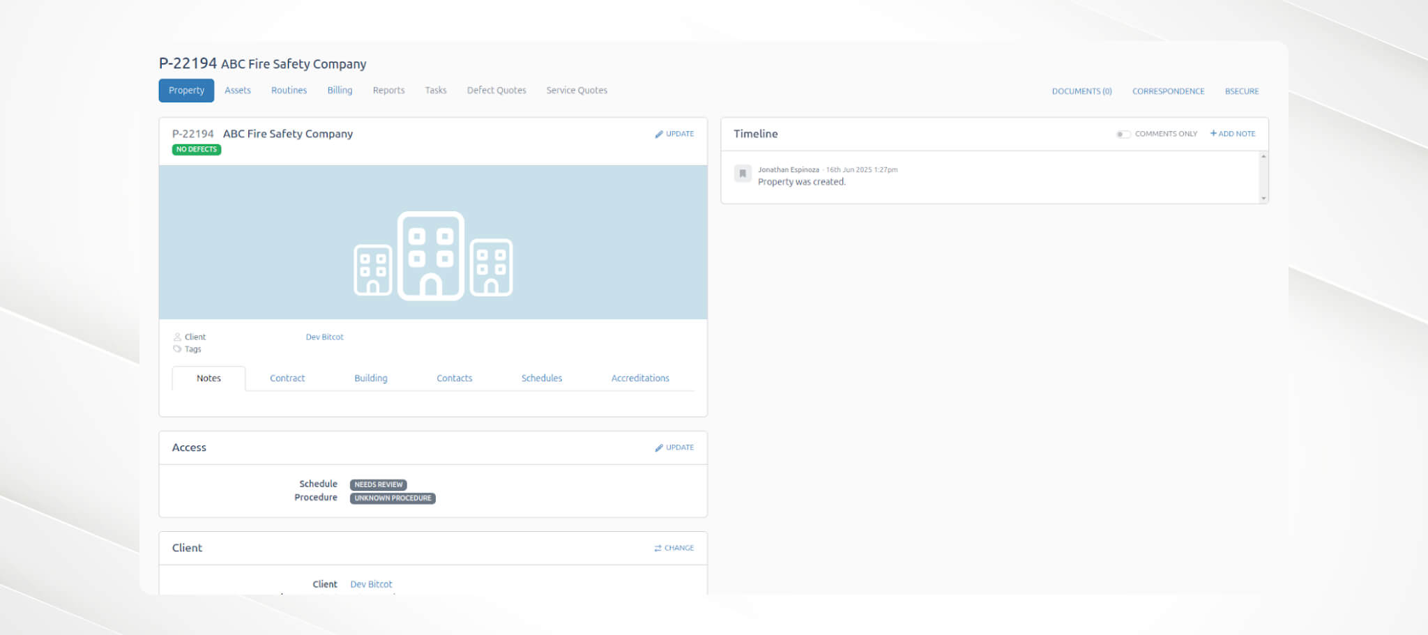Click the Change swap icon in Client section
The height and width of the screenshot is (635, 1428).
[656, 548]
